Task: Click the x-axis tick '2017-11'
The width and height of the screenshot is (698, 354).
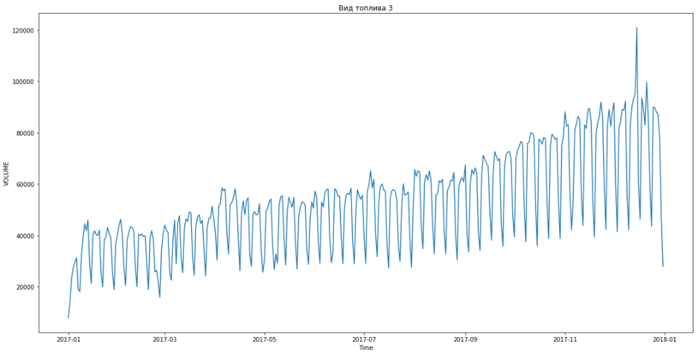Action: pos(565,339)
